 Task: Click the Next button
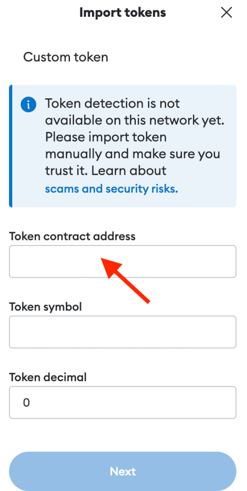click(123, 471)
